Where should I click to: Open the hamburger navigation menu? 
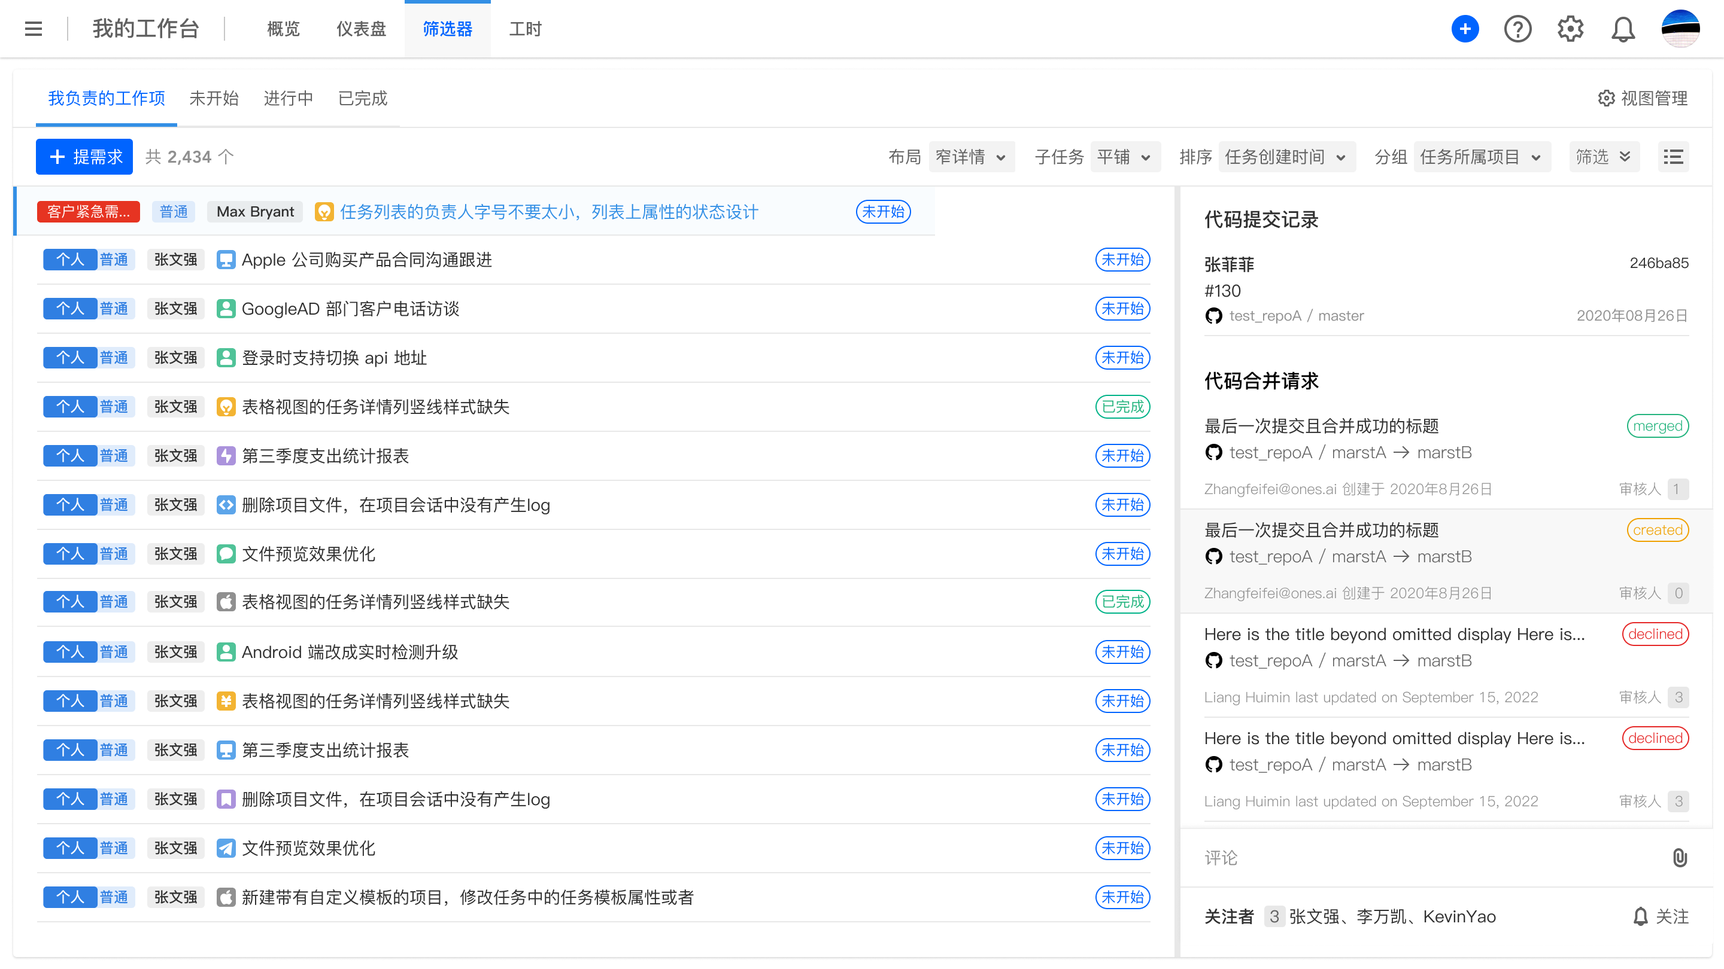pos(33,29)
